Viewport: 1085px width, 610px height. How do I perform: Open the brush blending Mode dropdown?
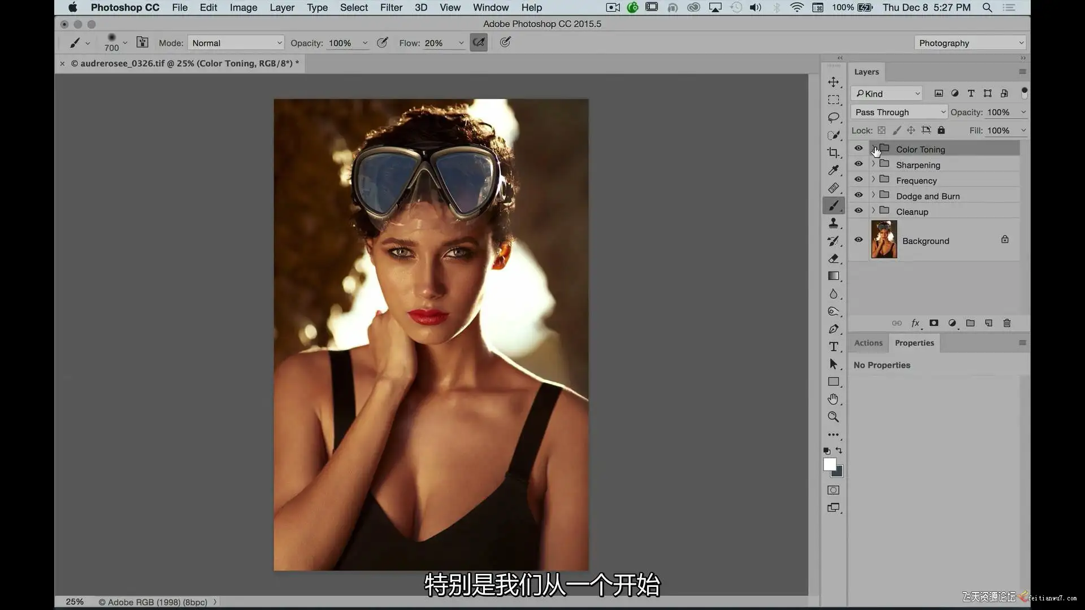click(x=236, y=43)
